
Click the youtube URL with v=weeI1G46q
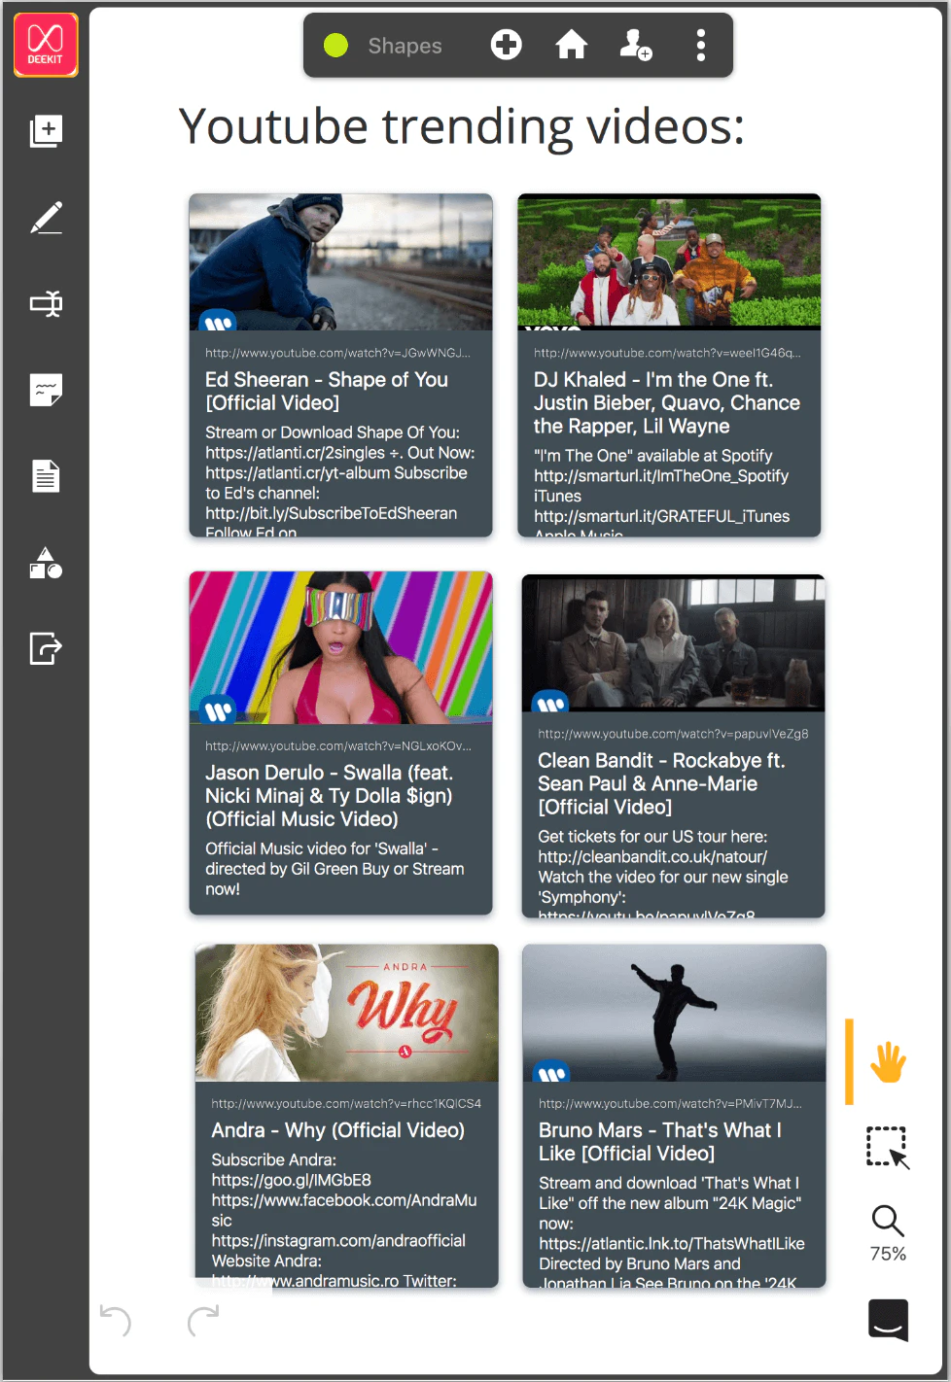[667, 353]
